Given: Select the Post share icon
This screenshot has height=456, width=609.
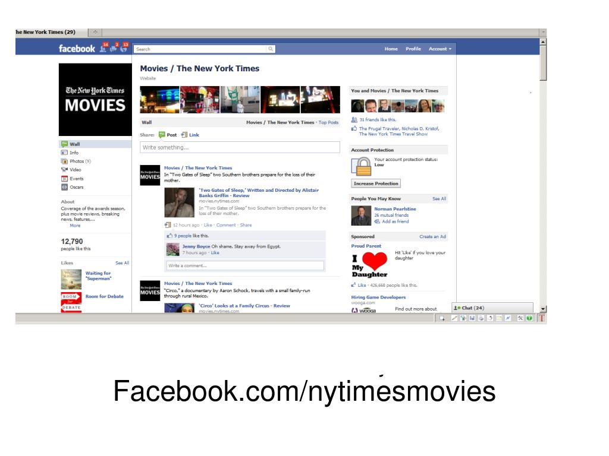Looking at the screenshot, I should click(162, 135).
